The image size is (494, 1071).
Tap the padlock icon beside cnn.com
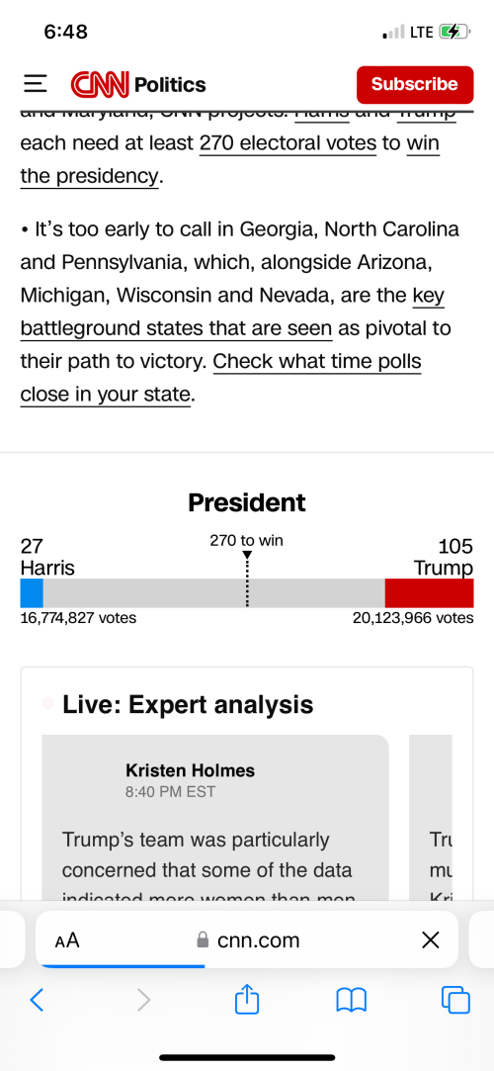click(202, 940)
